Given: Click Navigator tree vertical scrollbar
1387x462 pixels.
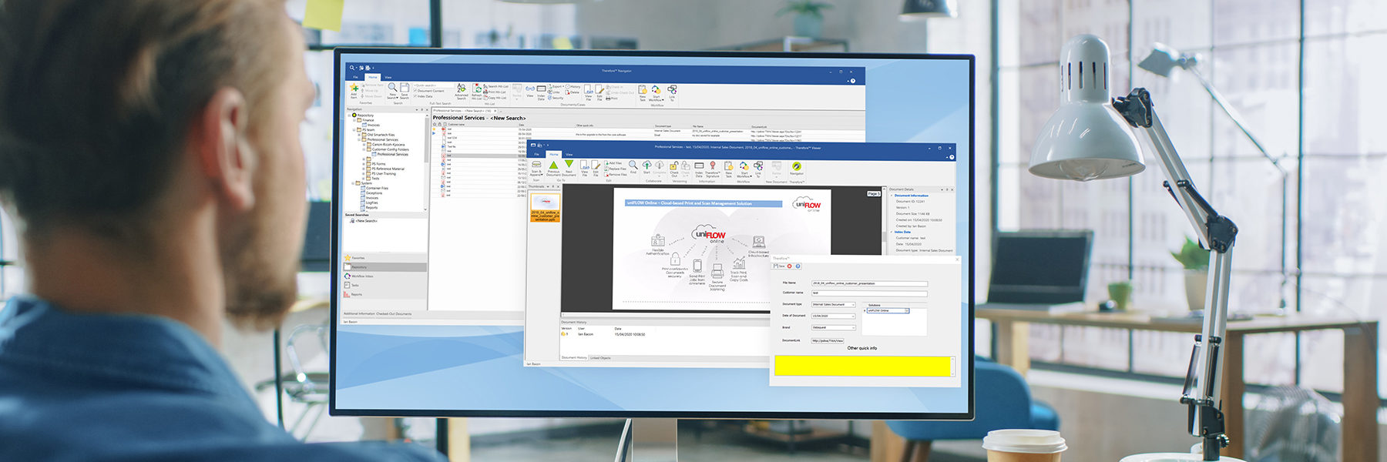Looking at the screenshot, I should pos(425,162).
